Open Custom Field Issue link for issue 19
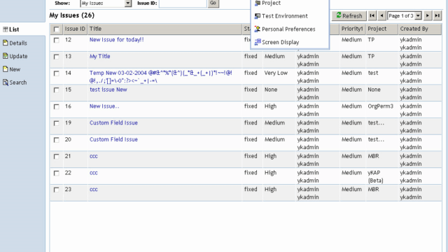This screenshot has height=252, width=448. pos(113,122)
